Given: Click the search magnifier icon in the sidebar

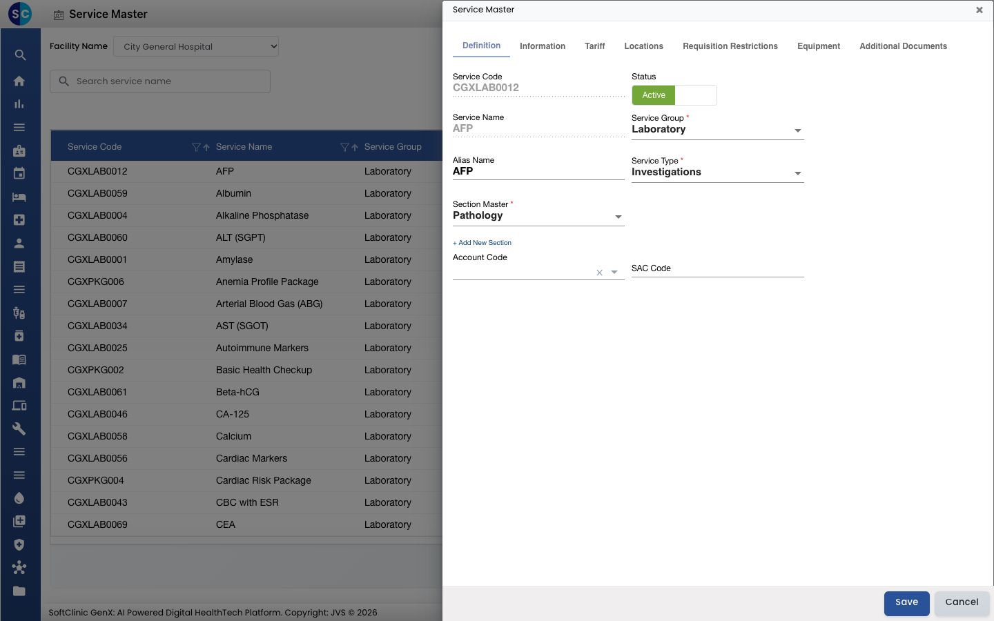Looking at the screenshot, I should coord(19,55).
